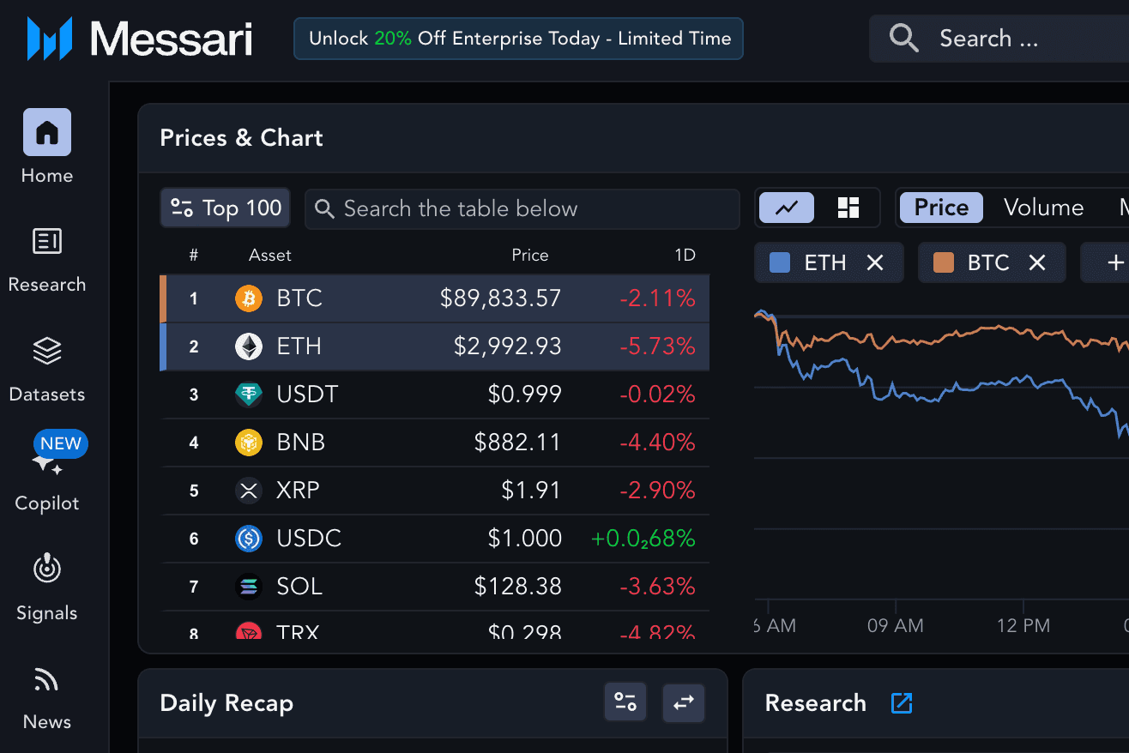Switch to grid heatmap view

click(848, 208)
